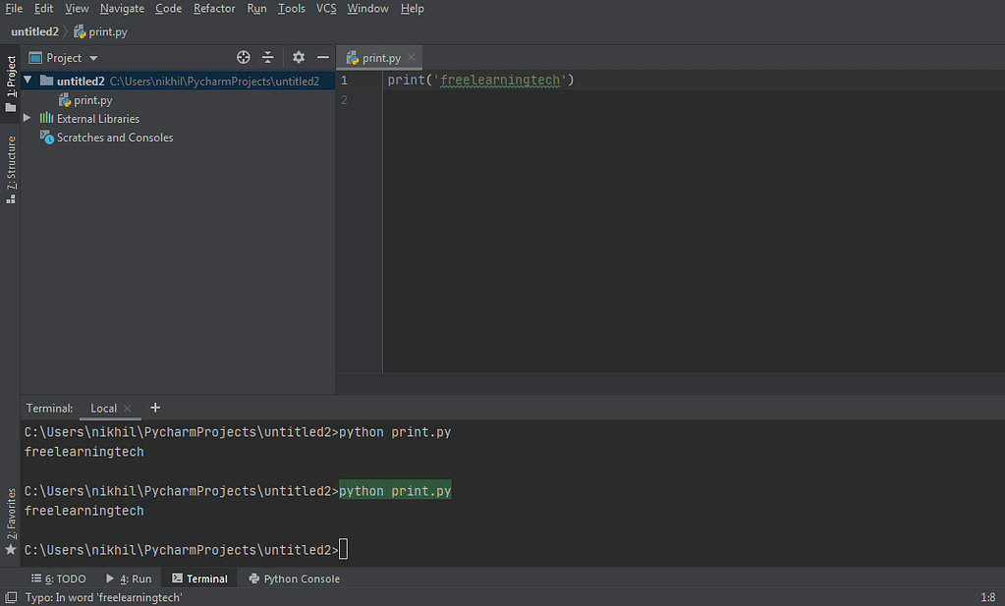Close the print.py editor tab
Screen dimensions: 1005x606
tap(412, 57)
